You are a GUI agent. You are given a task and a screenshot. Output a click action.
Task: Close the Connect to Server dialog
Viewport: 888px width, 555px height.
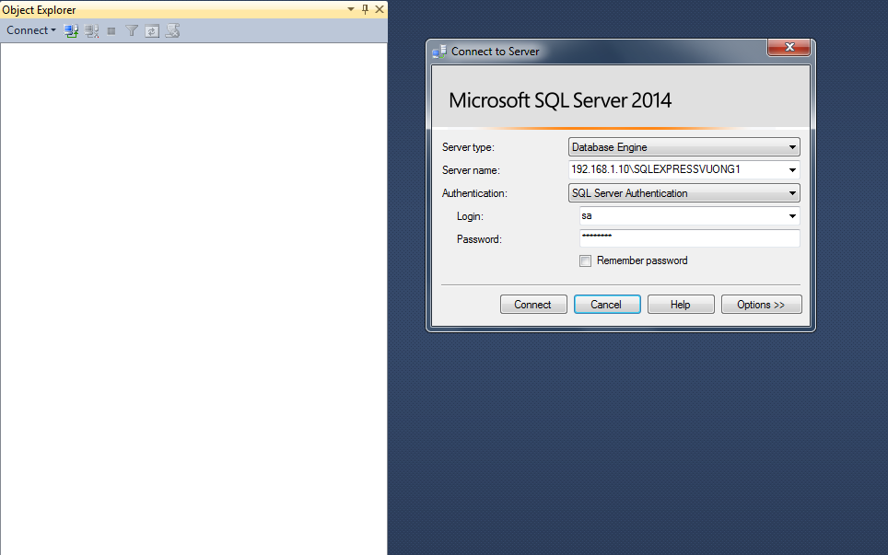[x=789, y=48]
